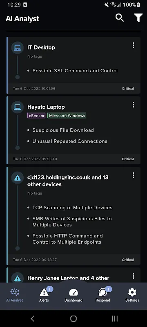Image resolution: width=147 pixels, height=327 pixels.
Task: Switch to the Respond tab
Action: [103, 295]
